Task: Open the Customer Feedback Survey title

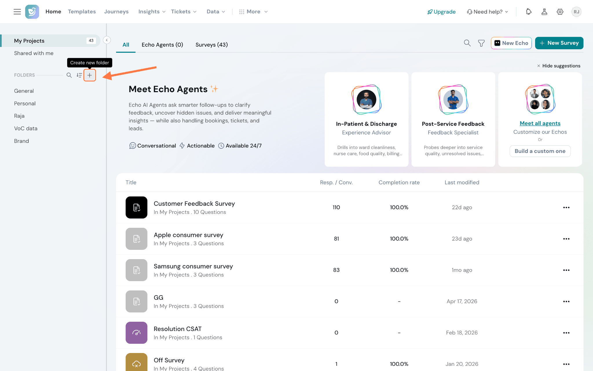Action: [x=194, y=203]
